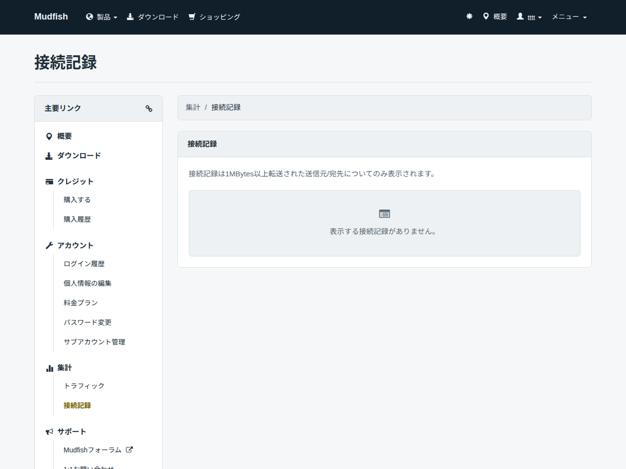Expand the tttt user dropdown
Image resolution: width=626 pixels, height=469 pixels.
pyautogui.click(x=530, y=17)
